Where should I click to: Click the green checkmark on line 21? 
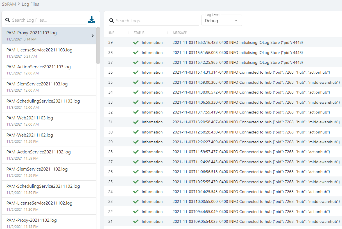136,221
